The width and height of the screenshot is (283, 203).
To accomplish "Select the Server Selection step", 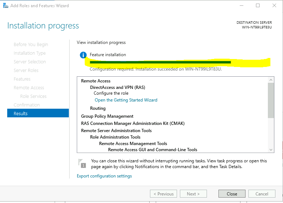I will pyautogui.click(x=30, y=62).
